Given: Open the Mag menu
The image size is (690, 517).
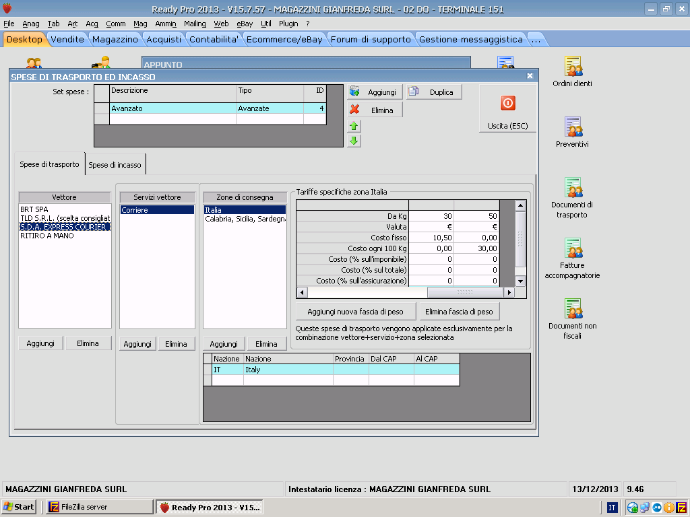Looking at the screenshot, I should (140, 24).
